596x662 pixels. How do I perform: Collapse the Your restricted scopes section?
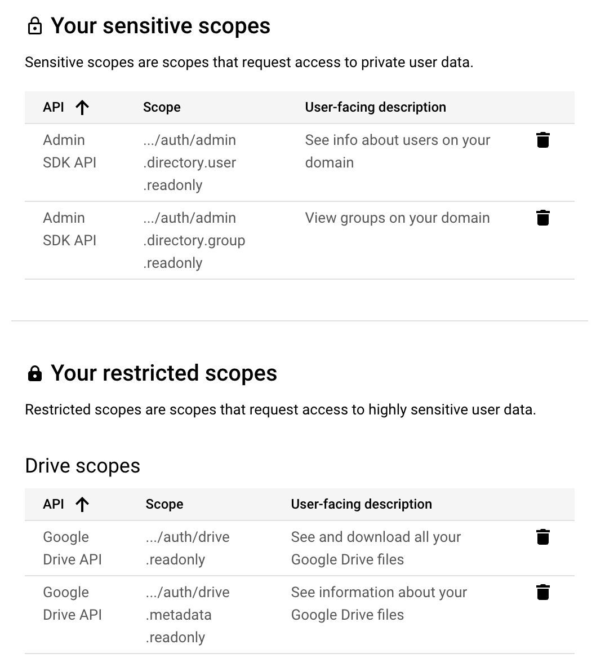click(x=163, y=373)
